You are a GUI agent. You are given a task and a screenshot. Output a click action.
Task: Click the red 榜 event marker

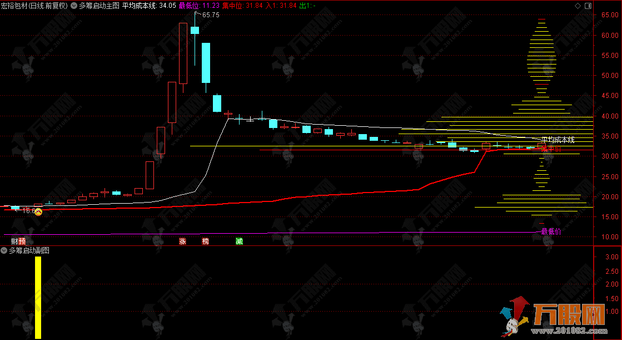click(206, 242)
